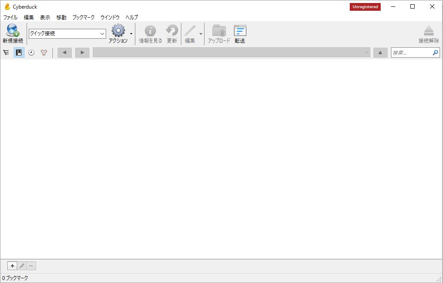The height and width of the screenshot is (283, 443).
Task: Open the ファイル menu
Action: 10,17
